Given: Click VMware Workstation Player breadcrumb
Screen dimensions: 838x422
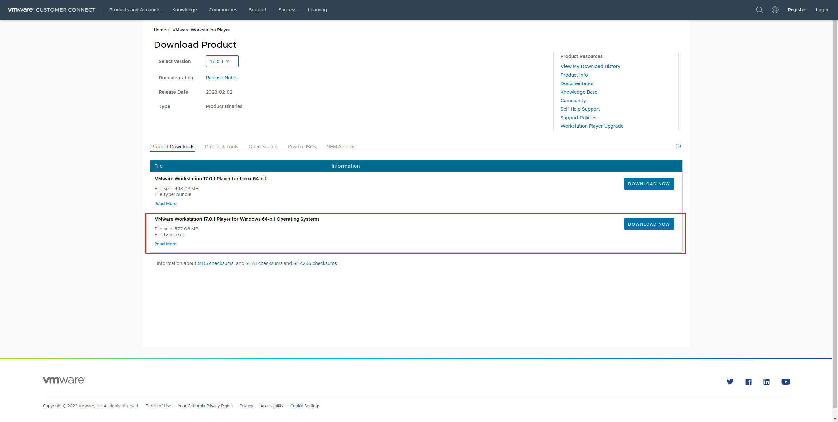Looking at the screenshot, I should click(201, 30).
